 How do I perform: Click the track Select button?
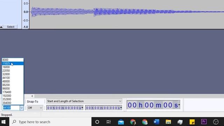(10, 27)
